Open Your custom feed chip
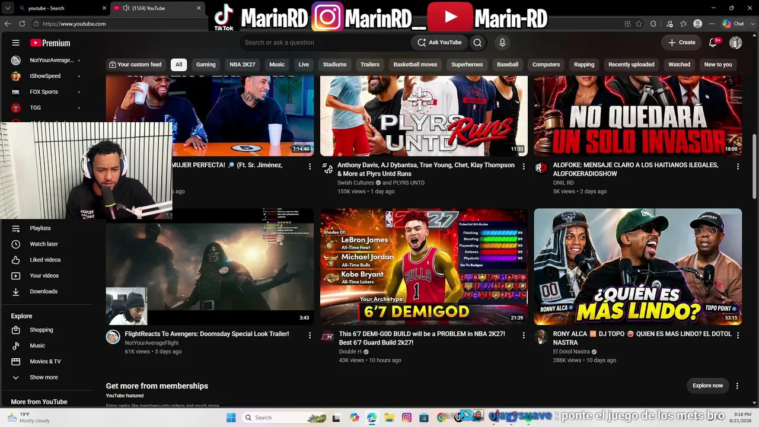The height and width of the screenshot is (427, 759). coord(135,65)
